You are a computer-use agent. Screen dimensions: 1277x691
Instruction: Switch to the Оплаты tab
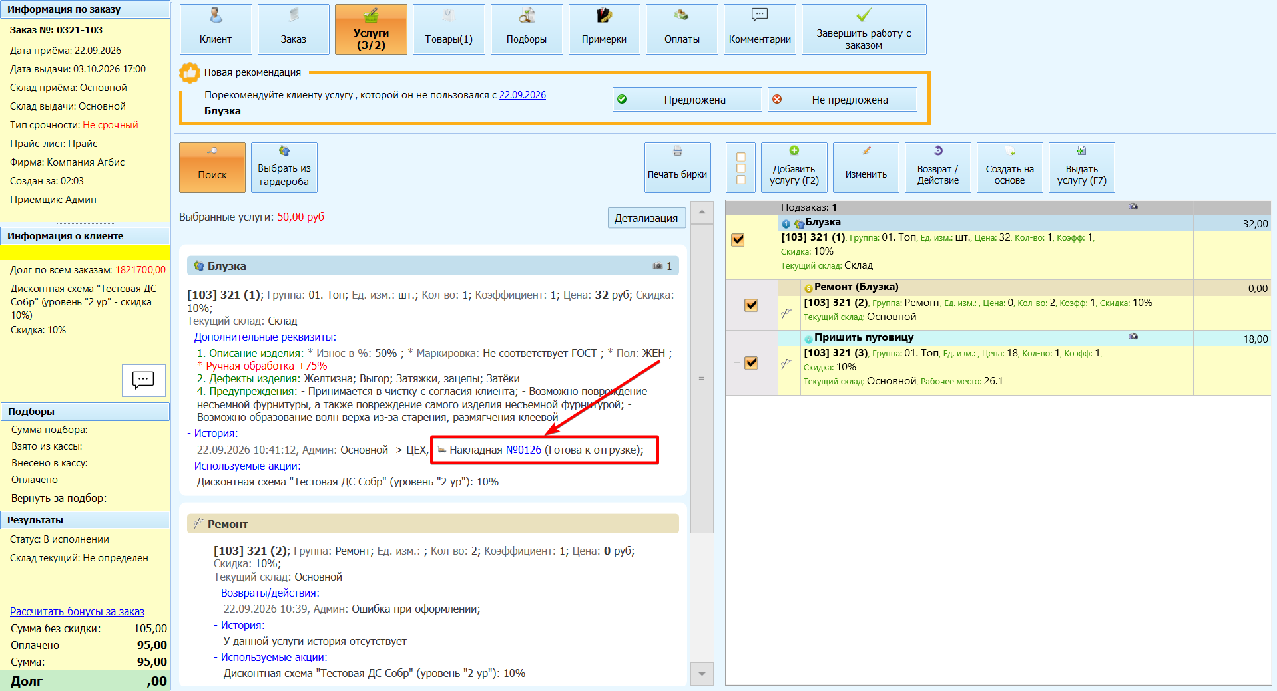pyautogui.click(x=682, y=29)
